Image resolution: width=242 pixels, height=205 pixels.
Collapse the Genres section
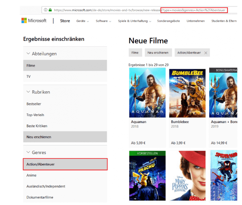click(x=28, y=152)
